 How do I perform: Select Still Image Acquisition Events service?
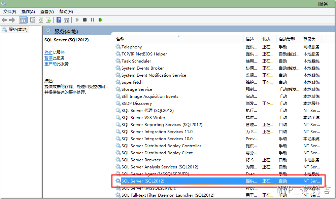click(218, 96)
